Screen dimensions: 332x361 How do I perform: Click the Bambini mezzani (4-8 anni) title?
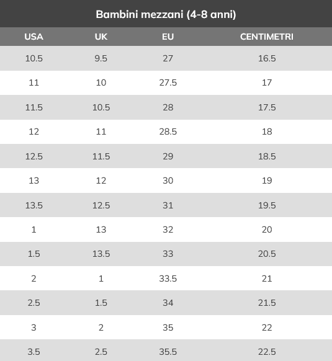click(x=166, y=14)
